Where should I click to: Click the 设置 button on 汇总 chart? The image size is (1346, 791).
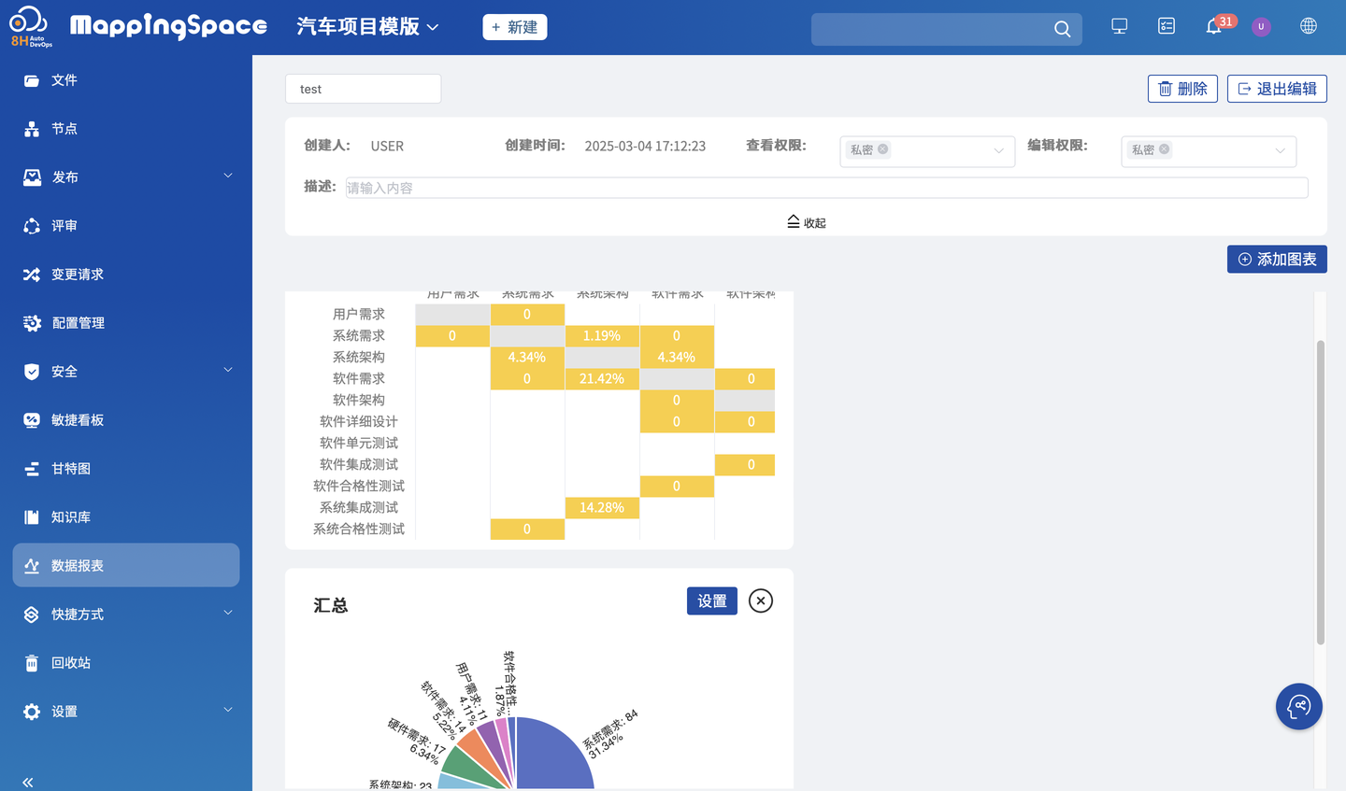(x=712, y=600)
